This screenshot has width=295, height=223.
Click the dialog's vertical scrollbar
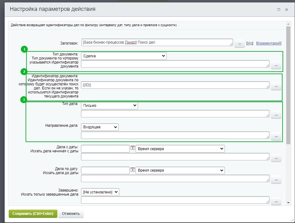point(288,84)
